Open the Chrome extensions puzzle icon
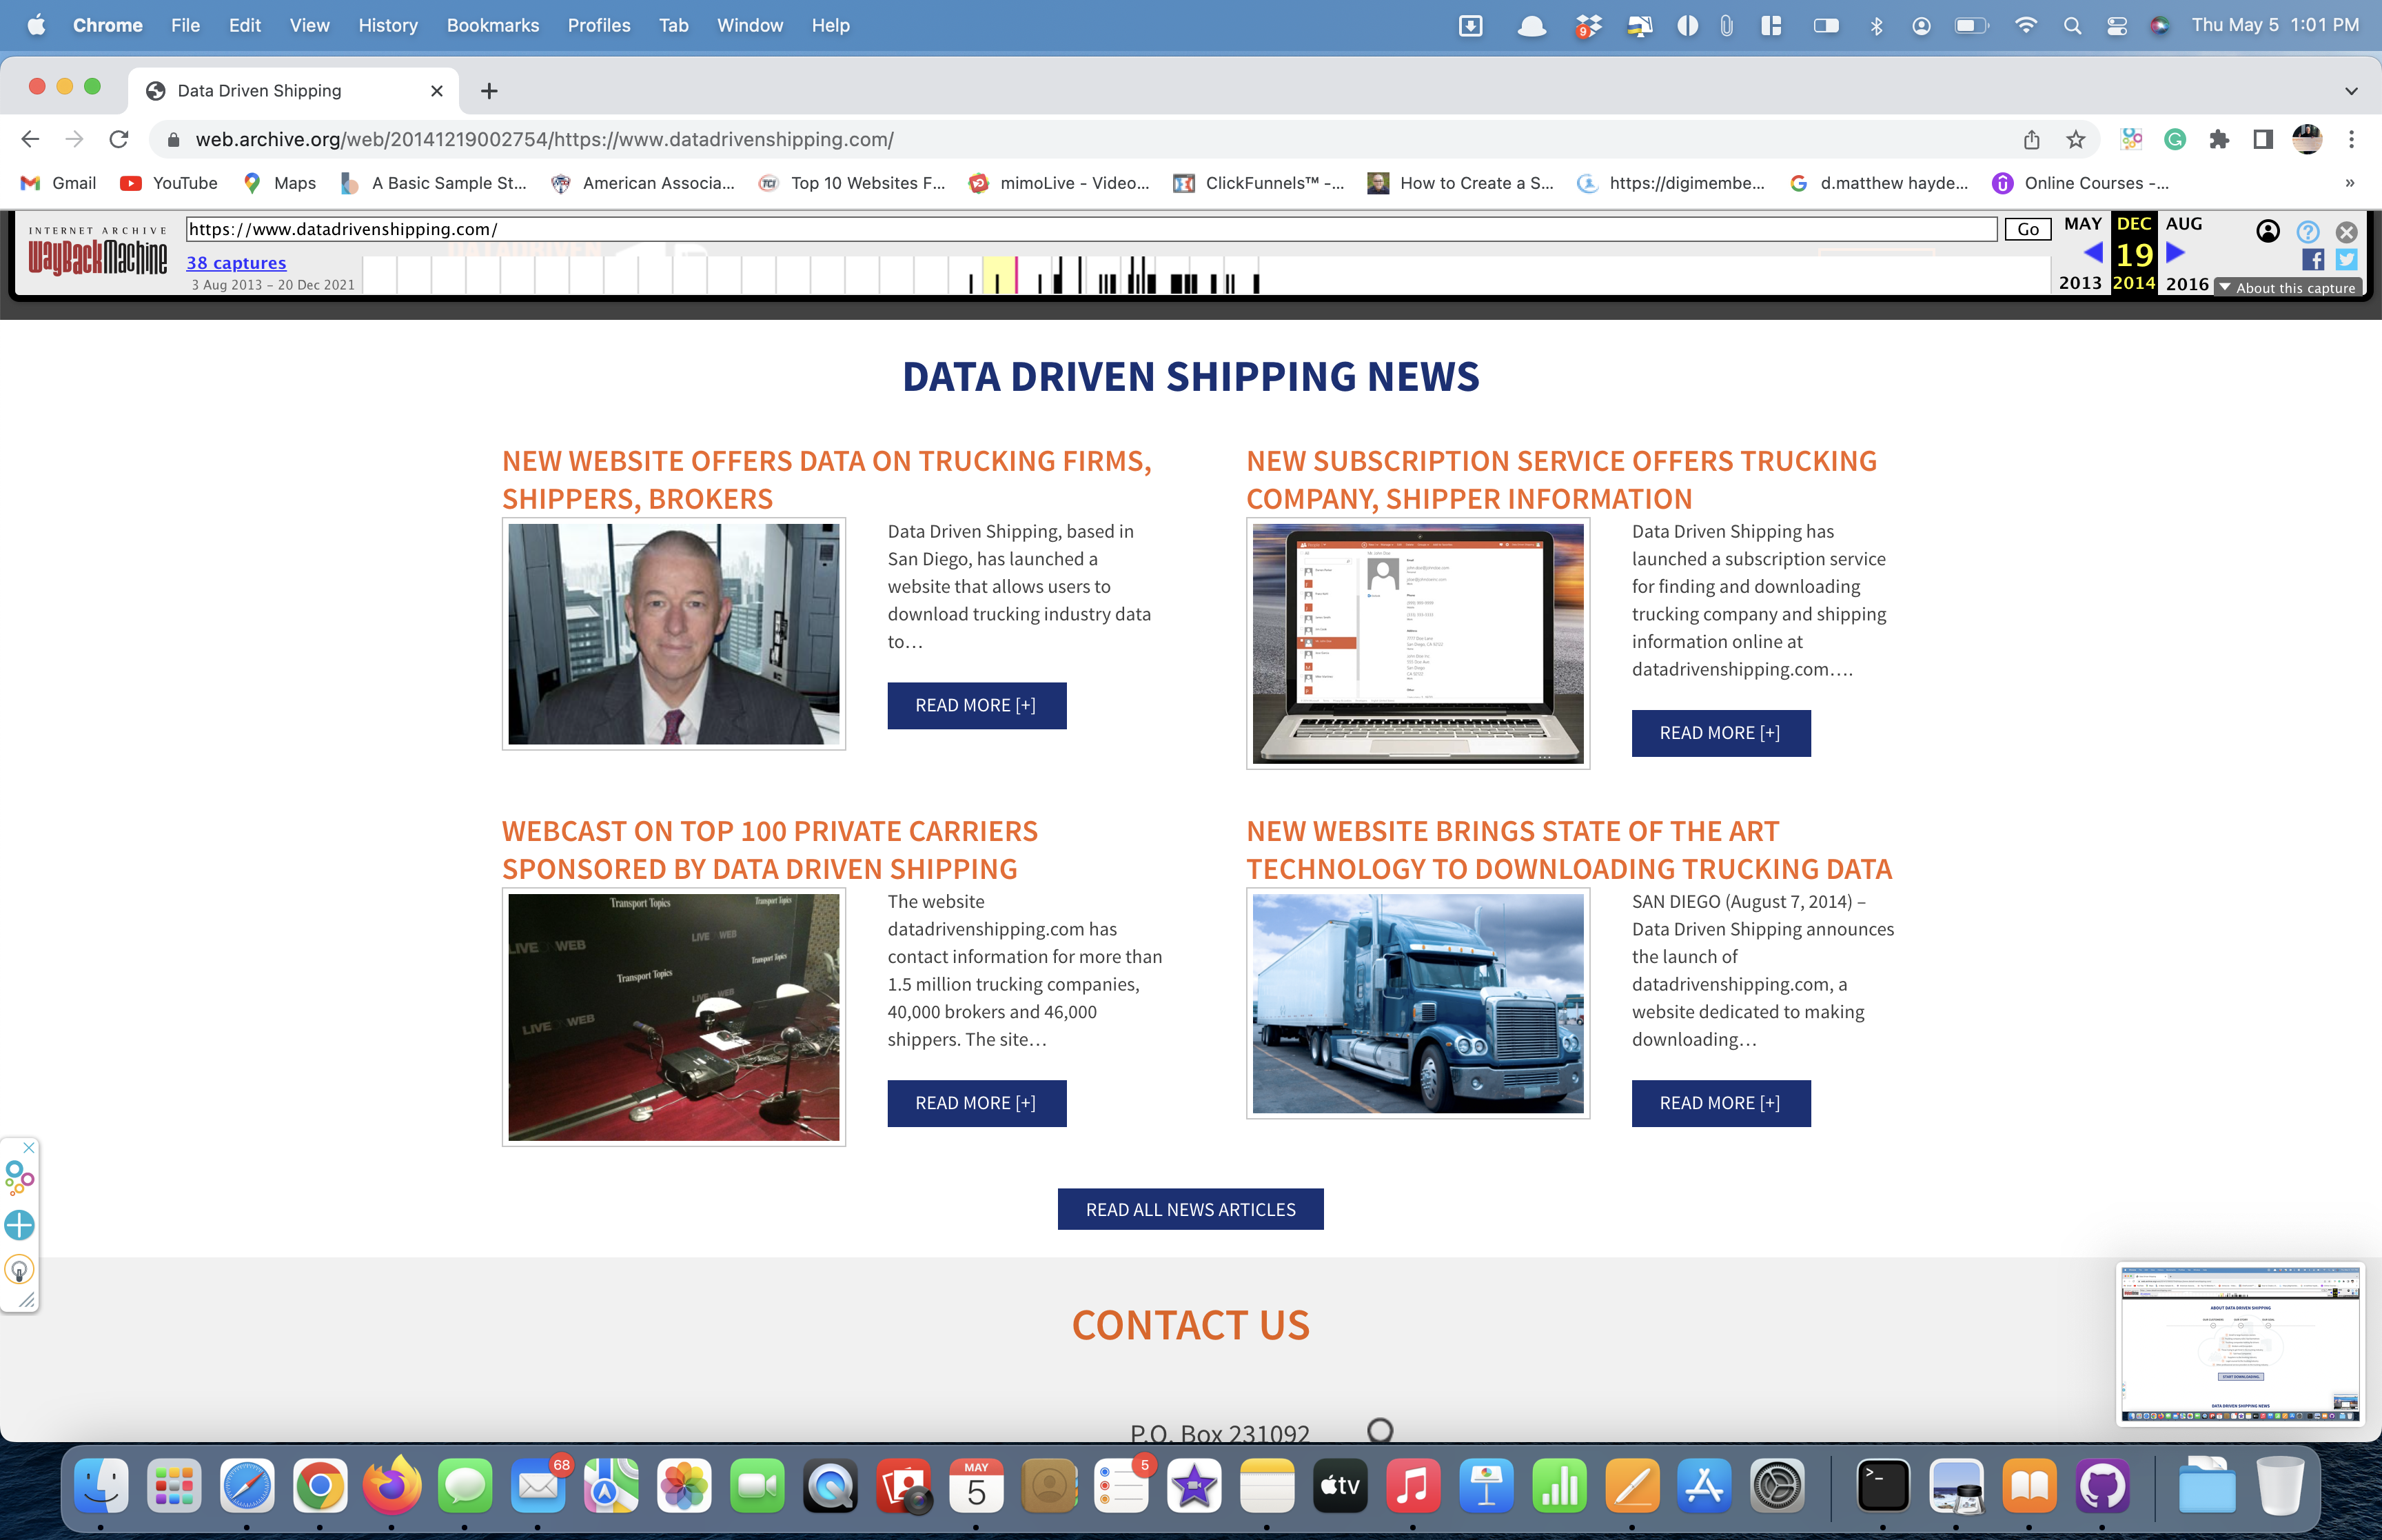 (2219, 139)
